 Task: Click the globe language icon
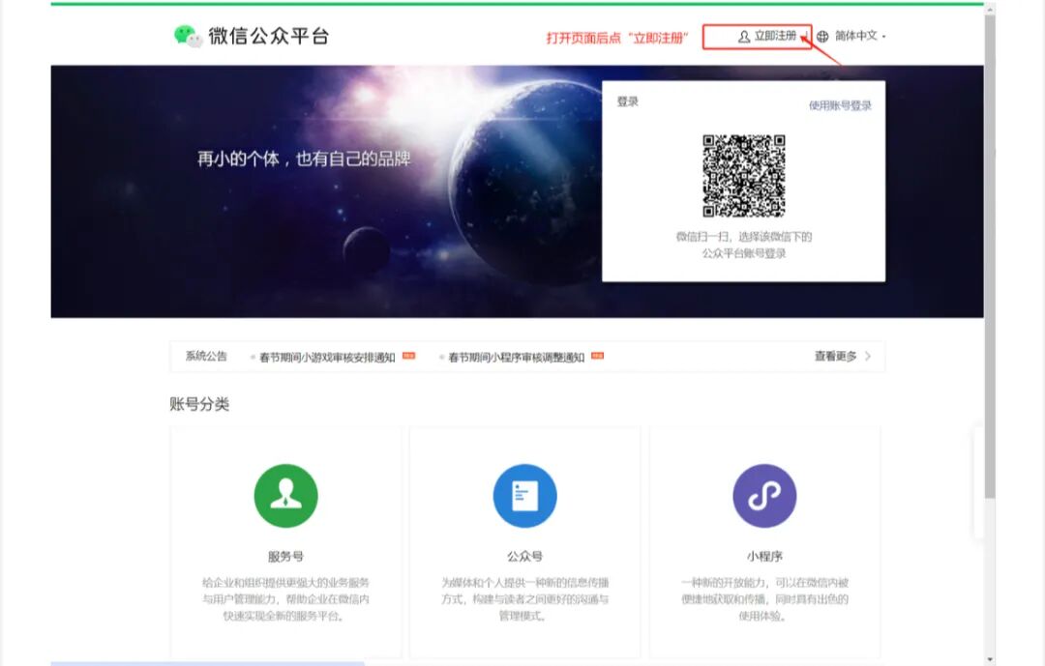click(x=823, y=37)
